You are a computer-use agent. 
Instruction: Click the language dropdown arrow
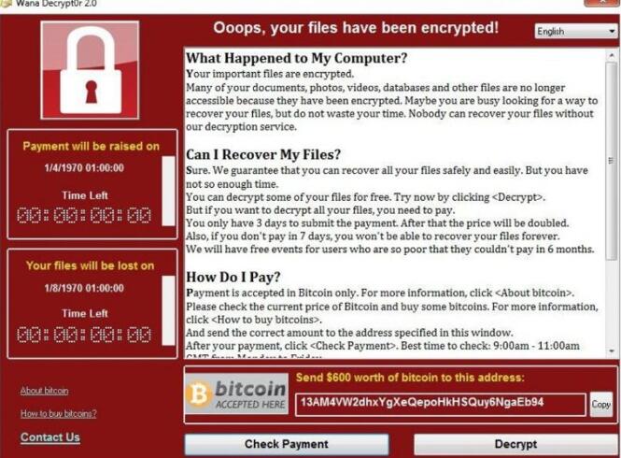(x=612, y=31)
